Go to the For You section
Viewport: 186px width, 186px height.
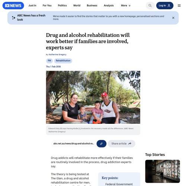point(47,6)
